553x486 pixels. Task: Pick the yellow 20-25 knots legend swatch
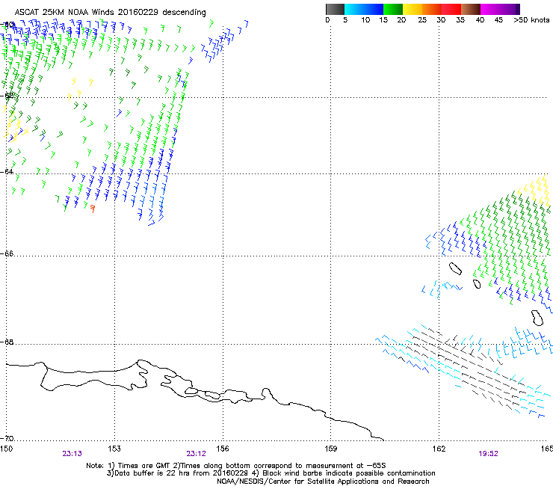click(413, 9)
